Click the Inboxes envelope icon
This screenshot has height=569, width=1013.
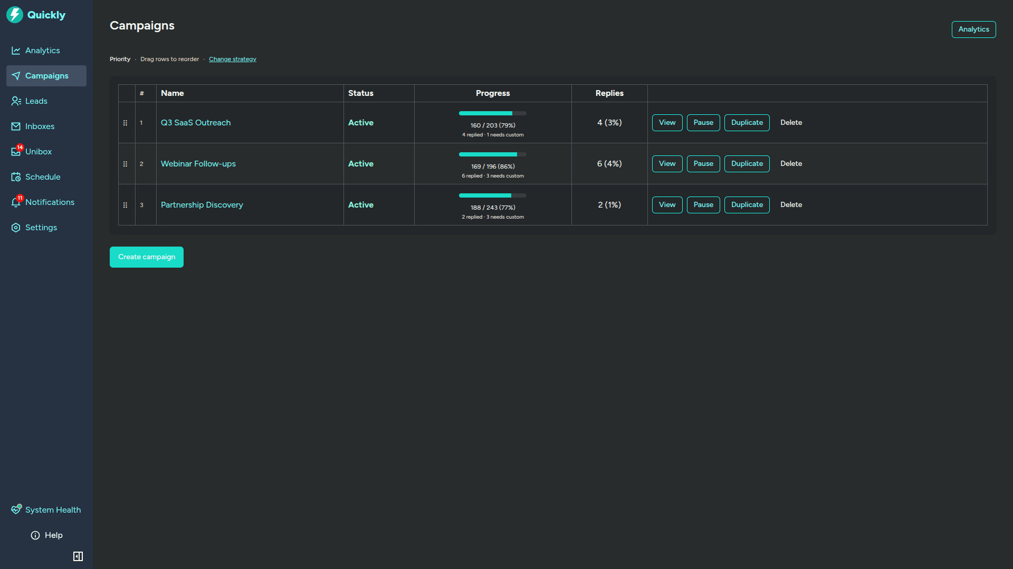16,126
